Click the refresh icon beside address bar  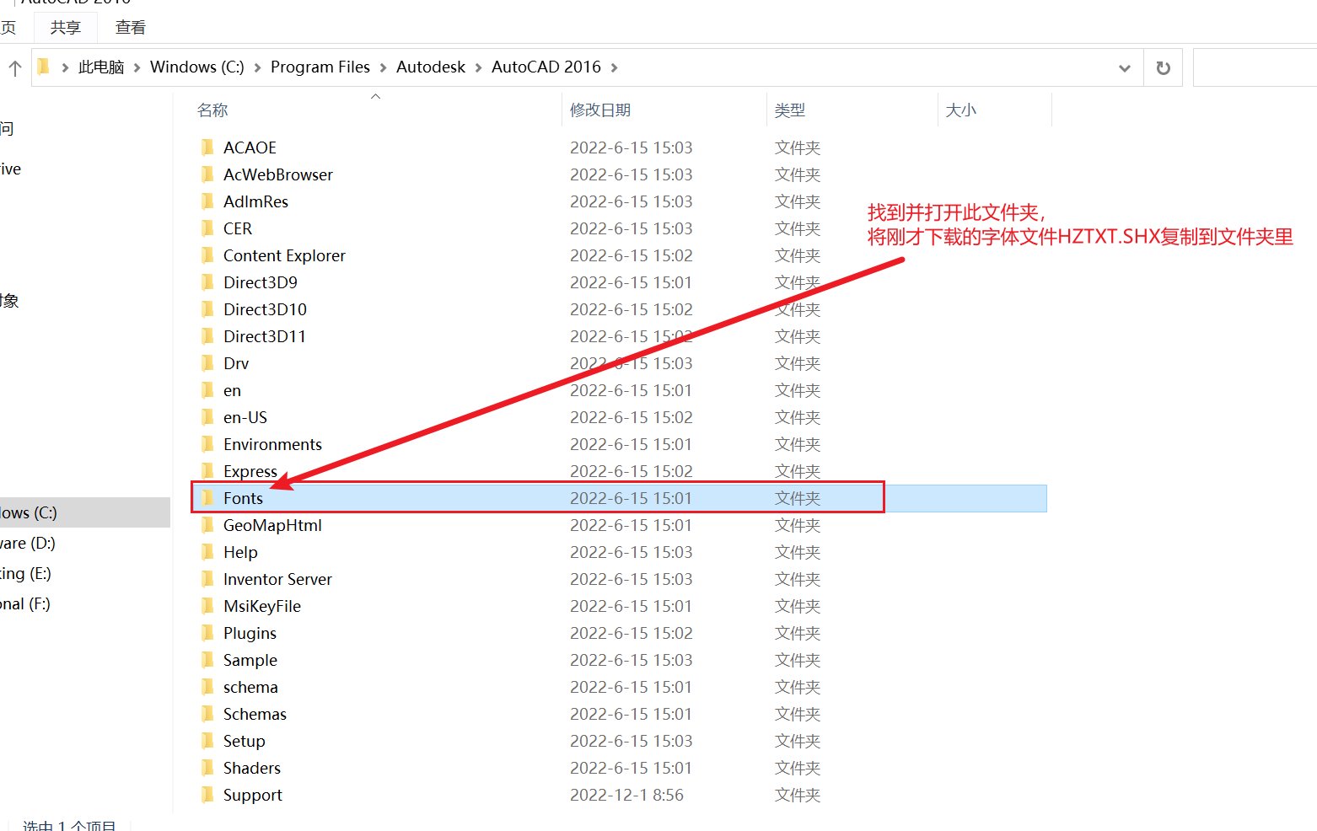coord(1163,68)
